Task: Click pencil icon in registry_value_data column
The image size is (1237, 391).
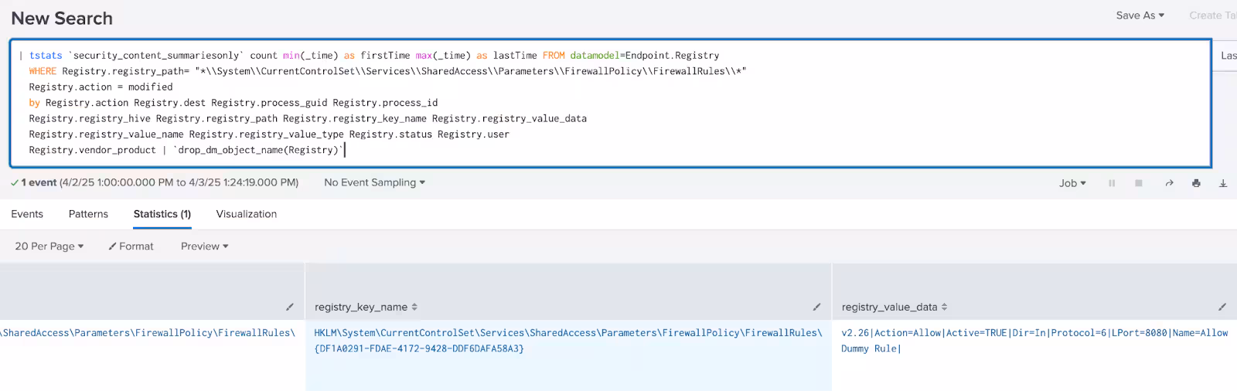Action: (1222, 307)
